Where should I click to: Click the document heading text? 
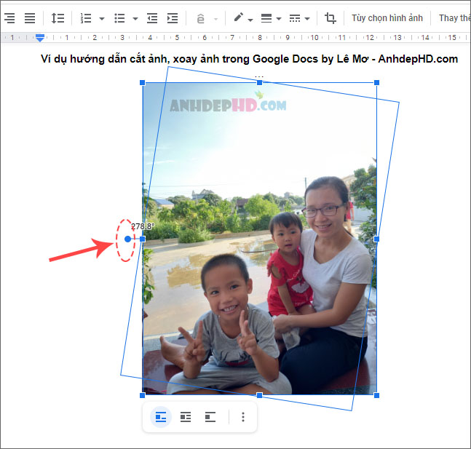pyautogui.click(x=249, y=59)
